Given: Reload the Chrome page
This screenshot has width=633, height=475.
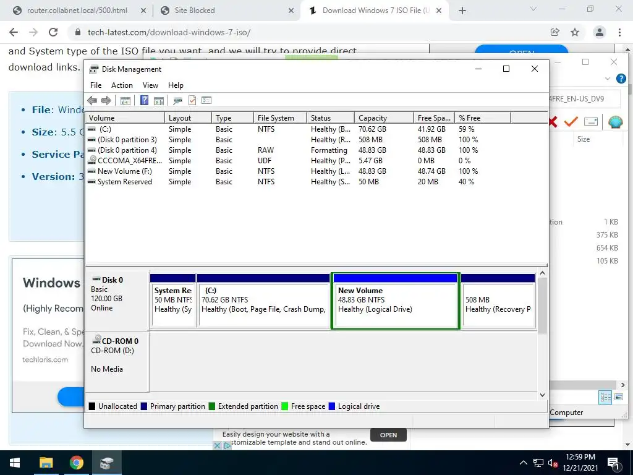Looking at the screenshot, I should click(53, 32).
